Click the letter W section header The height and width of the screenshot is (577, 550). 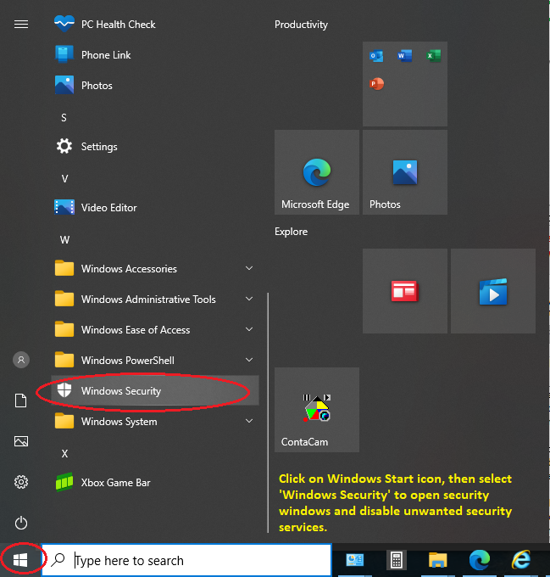pyautogui.click(x=64, y=240)
